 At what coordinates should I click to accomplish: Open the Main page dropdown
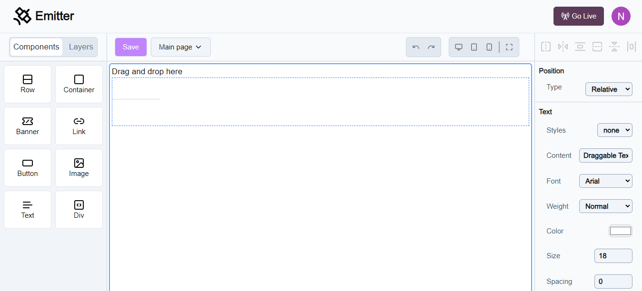coord(180,47)
